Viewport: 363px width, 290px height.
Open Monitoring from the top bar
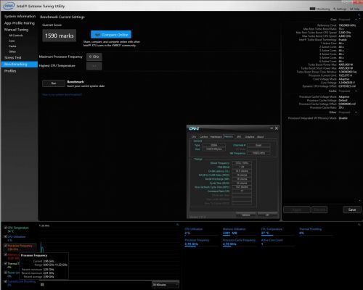pyautogui.click(x=320, y=9)
